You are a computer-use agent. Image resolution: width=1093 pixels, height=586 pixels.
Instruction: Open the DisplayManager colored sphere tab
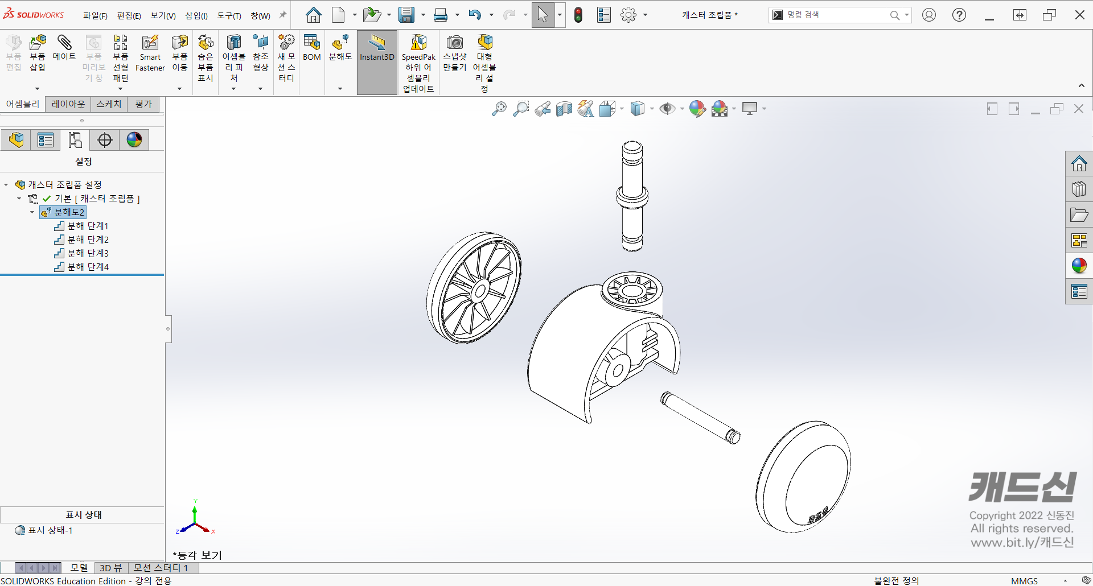134,139
